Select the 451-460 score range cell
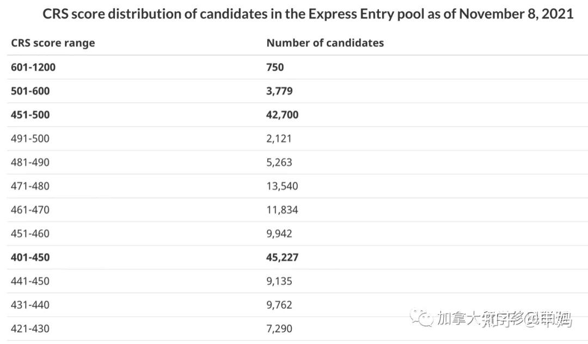588x344 pixels. [x=30, y=234]
